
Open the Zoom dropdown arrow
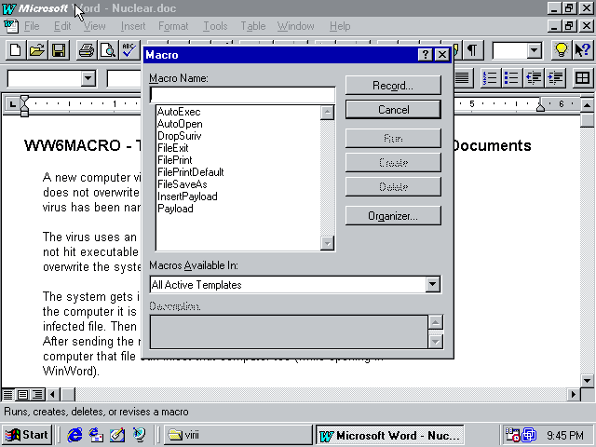[534, 49]
